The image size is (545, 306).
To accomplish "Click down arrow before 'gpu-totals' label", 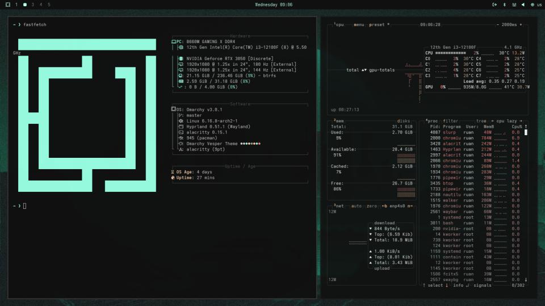I will (365, 70).
